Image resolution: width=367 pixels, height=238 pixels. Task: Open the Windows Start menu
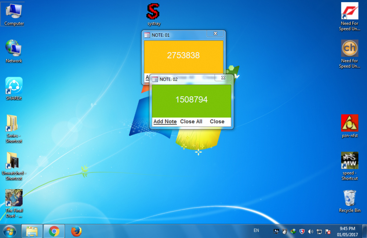(x=10, y=231)
